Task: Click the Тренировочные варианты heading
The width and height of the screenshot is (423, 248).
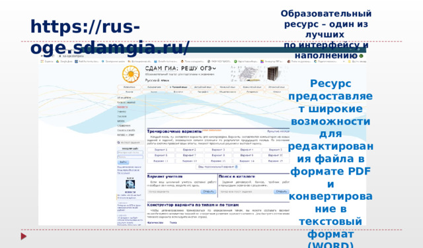Action: pyautogui.click(x=174, y=131)
